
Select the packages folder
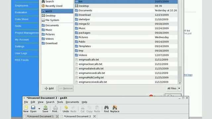(126, 33)
